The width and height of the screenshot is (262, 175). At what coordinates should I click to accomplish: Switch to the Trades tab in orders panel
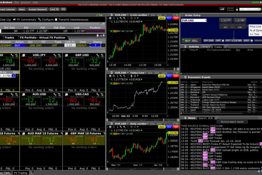pyautogui.click(x=9, y=38)
